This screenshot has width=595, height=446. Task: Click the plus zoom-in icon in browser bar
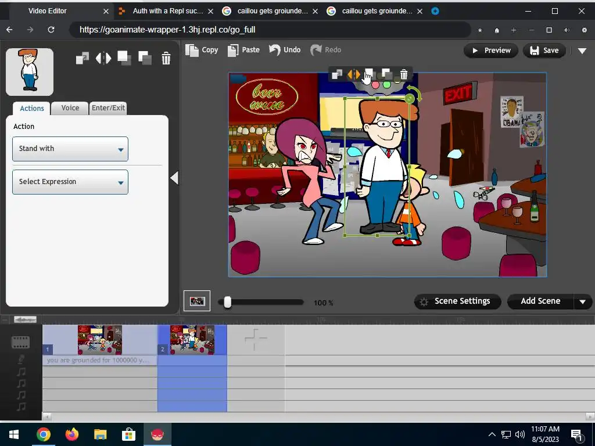pyautogui.click(x=514, y=30)
